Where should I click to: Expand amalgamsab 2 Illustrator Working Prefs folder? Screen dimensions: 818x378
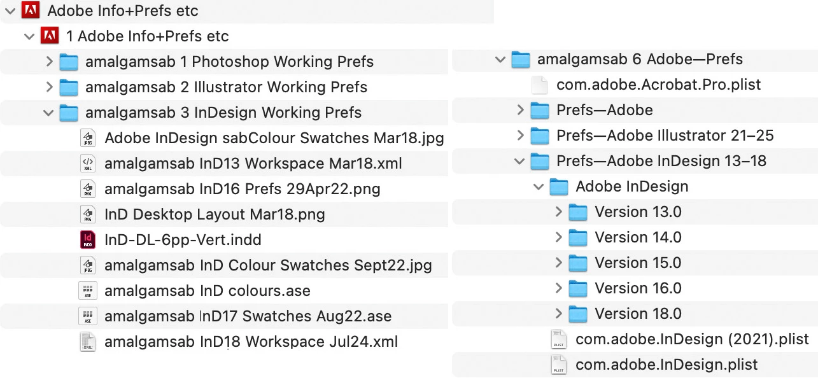(50, 87)
